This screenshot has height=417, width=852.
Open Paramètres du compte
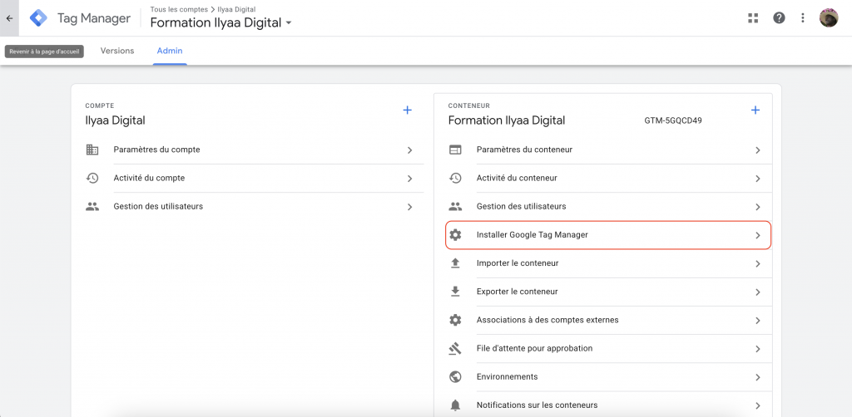pos(255,150)
